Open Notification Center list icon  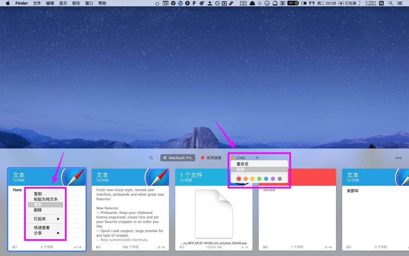(x=400, y=3)
